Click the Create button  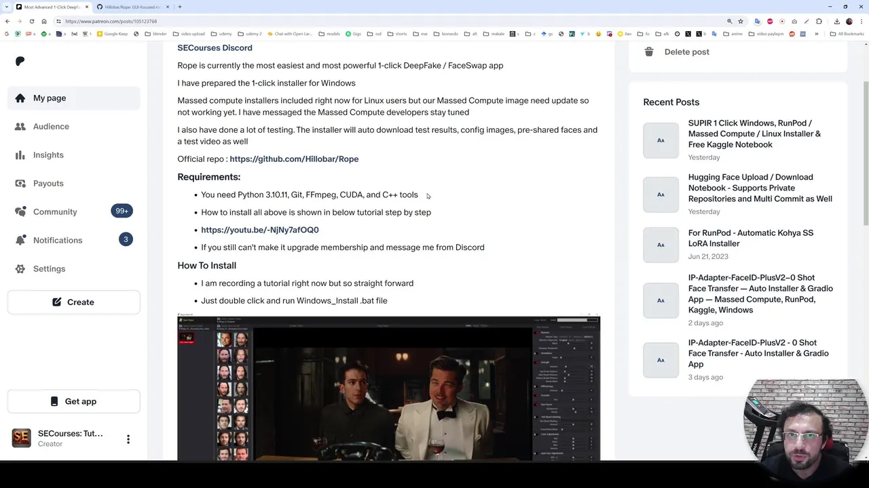point(73,302)
